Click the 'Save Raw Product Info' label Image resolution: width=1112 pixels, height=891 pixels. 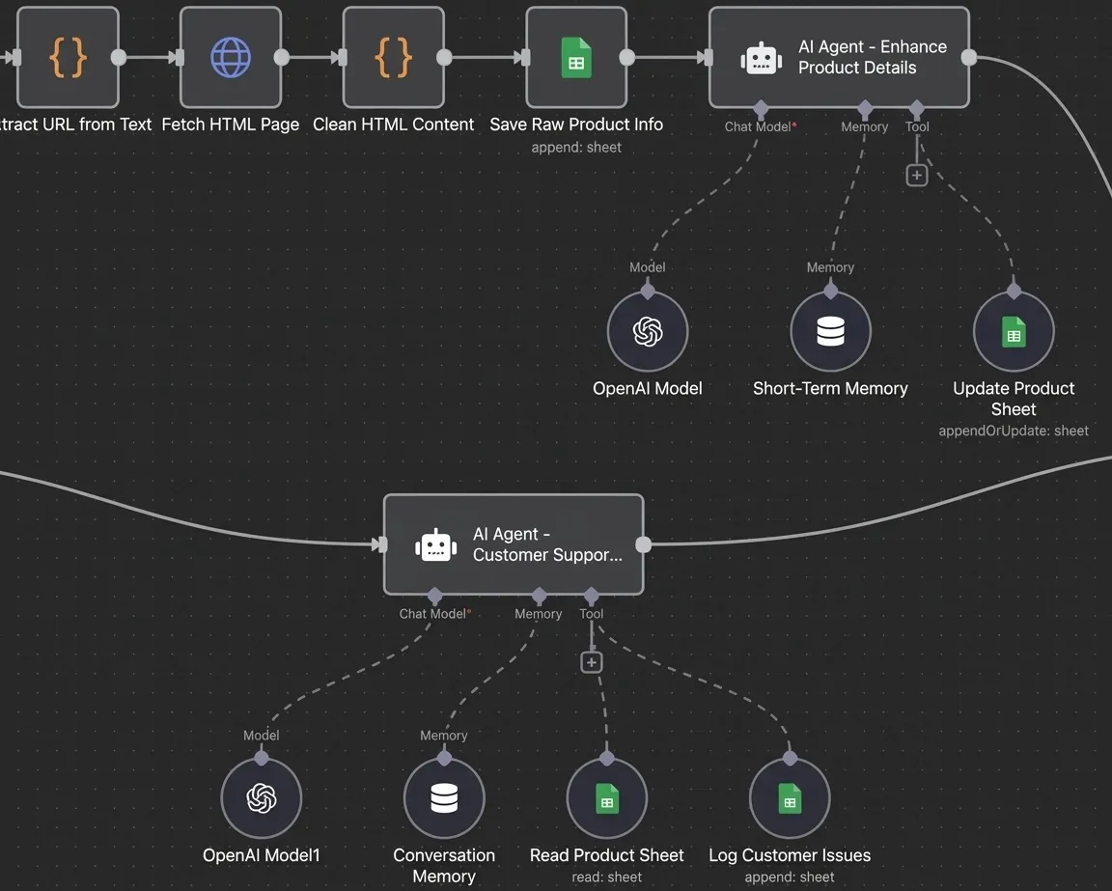click(576, 125)
